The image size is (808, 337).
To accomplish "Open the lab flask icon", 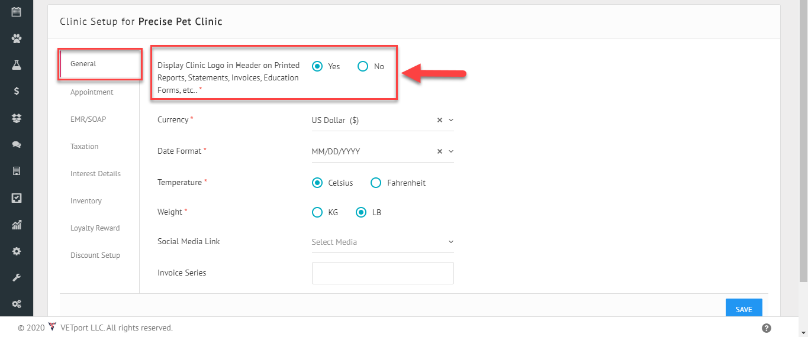I will tap(17, 65).
